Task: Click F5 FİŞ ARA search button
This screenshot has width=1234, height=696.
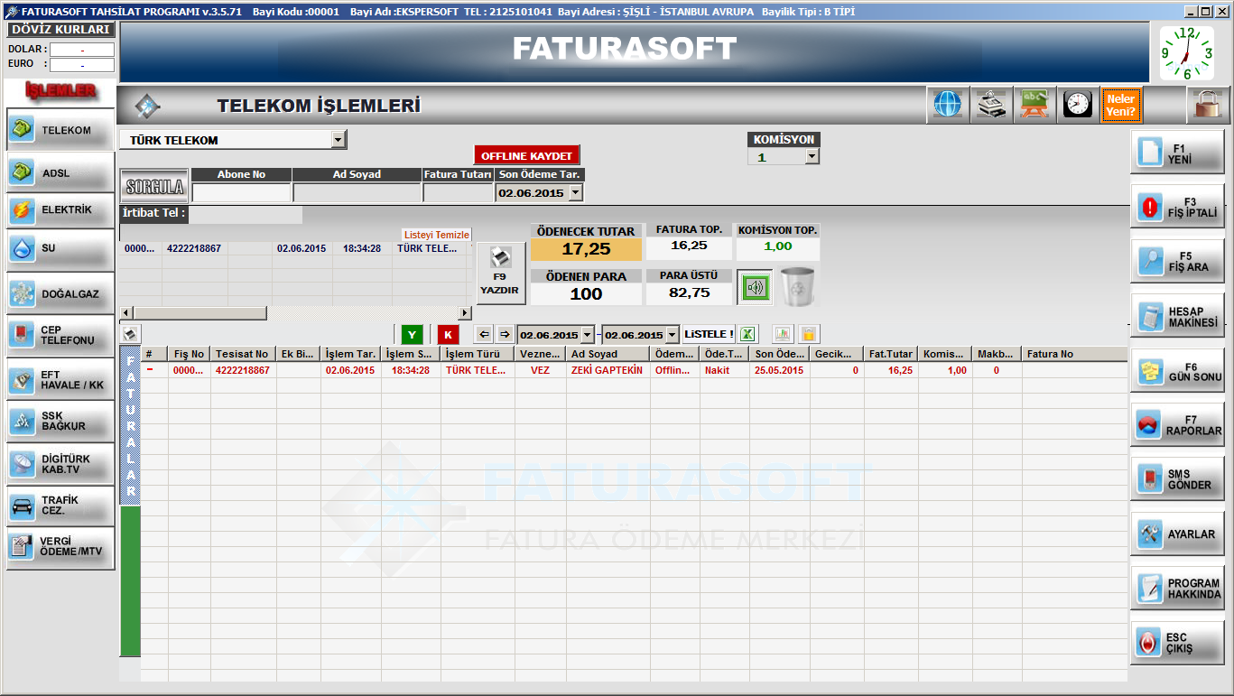Action: pos(1178,261)
